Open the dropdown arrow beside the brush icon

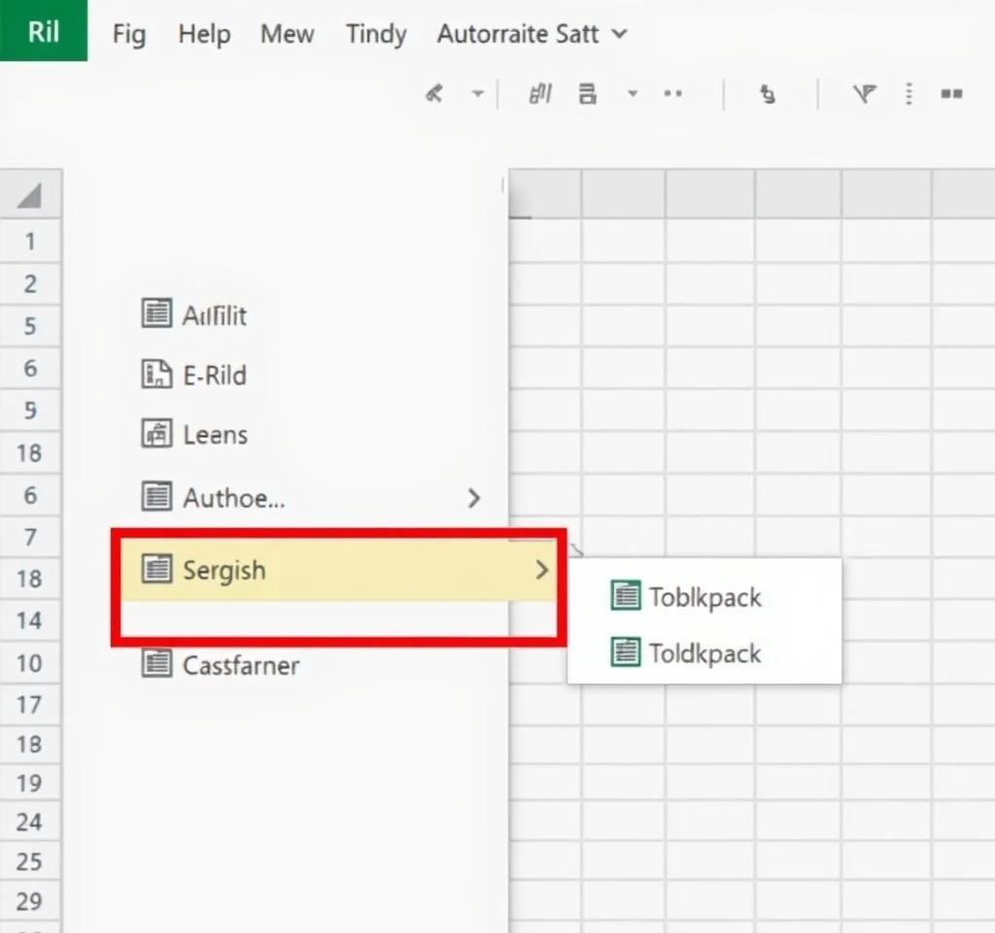click(x=477, y=93)
